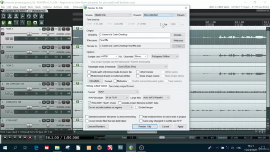Check the Embed Metadata checkbox
Image resolution: width=270 pixels, height=152 pixels.
point(115,81)
